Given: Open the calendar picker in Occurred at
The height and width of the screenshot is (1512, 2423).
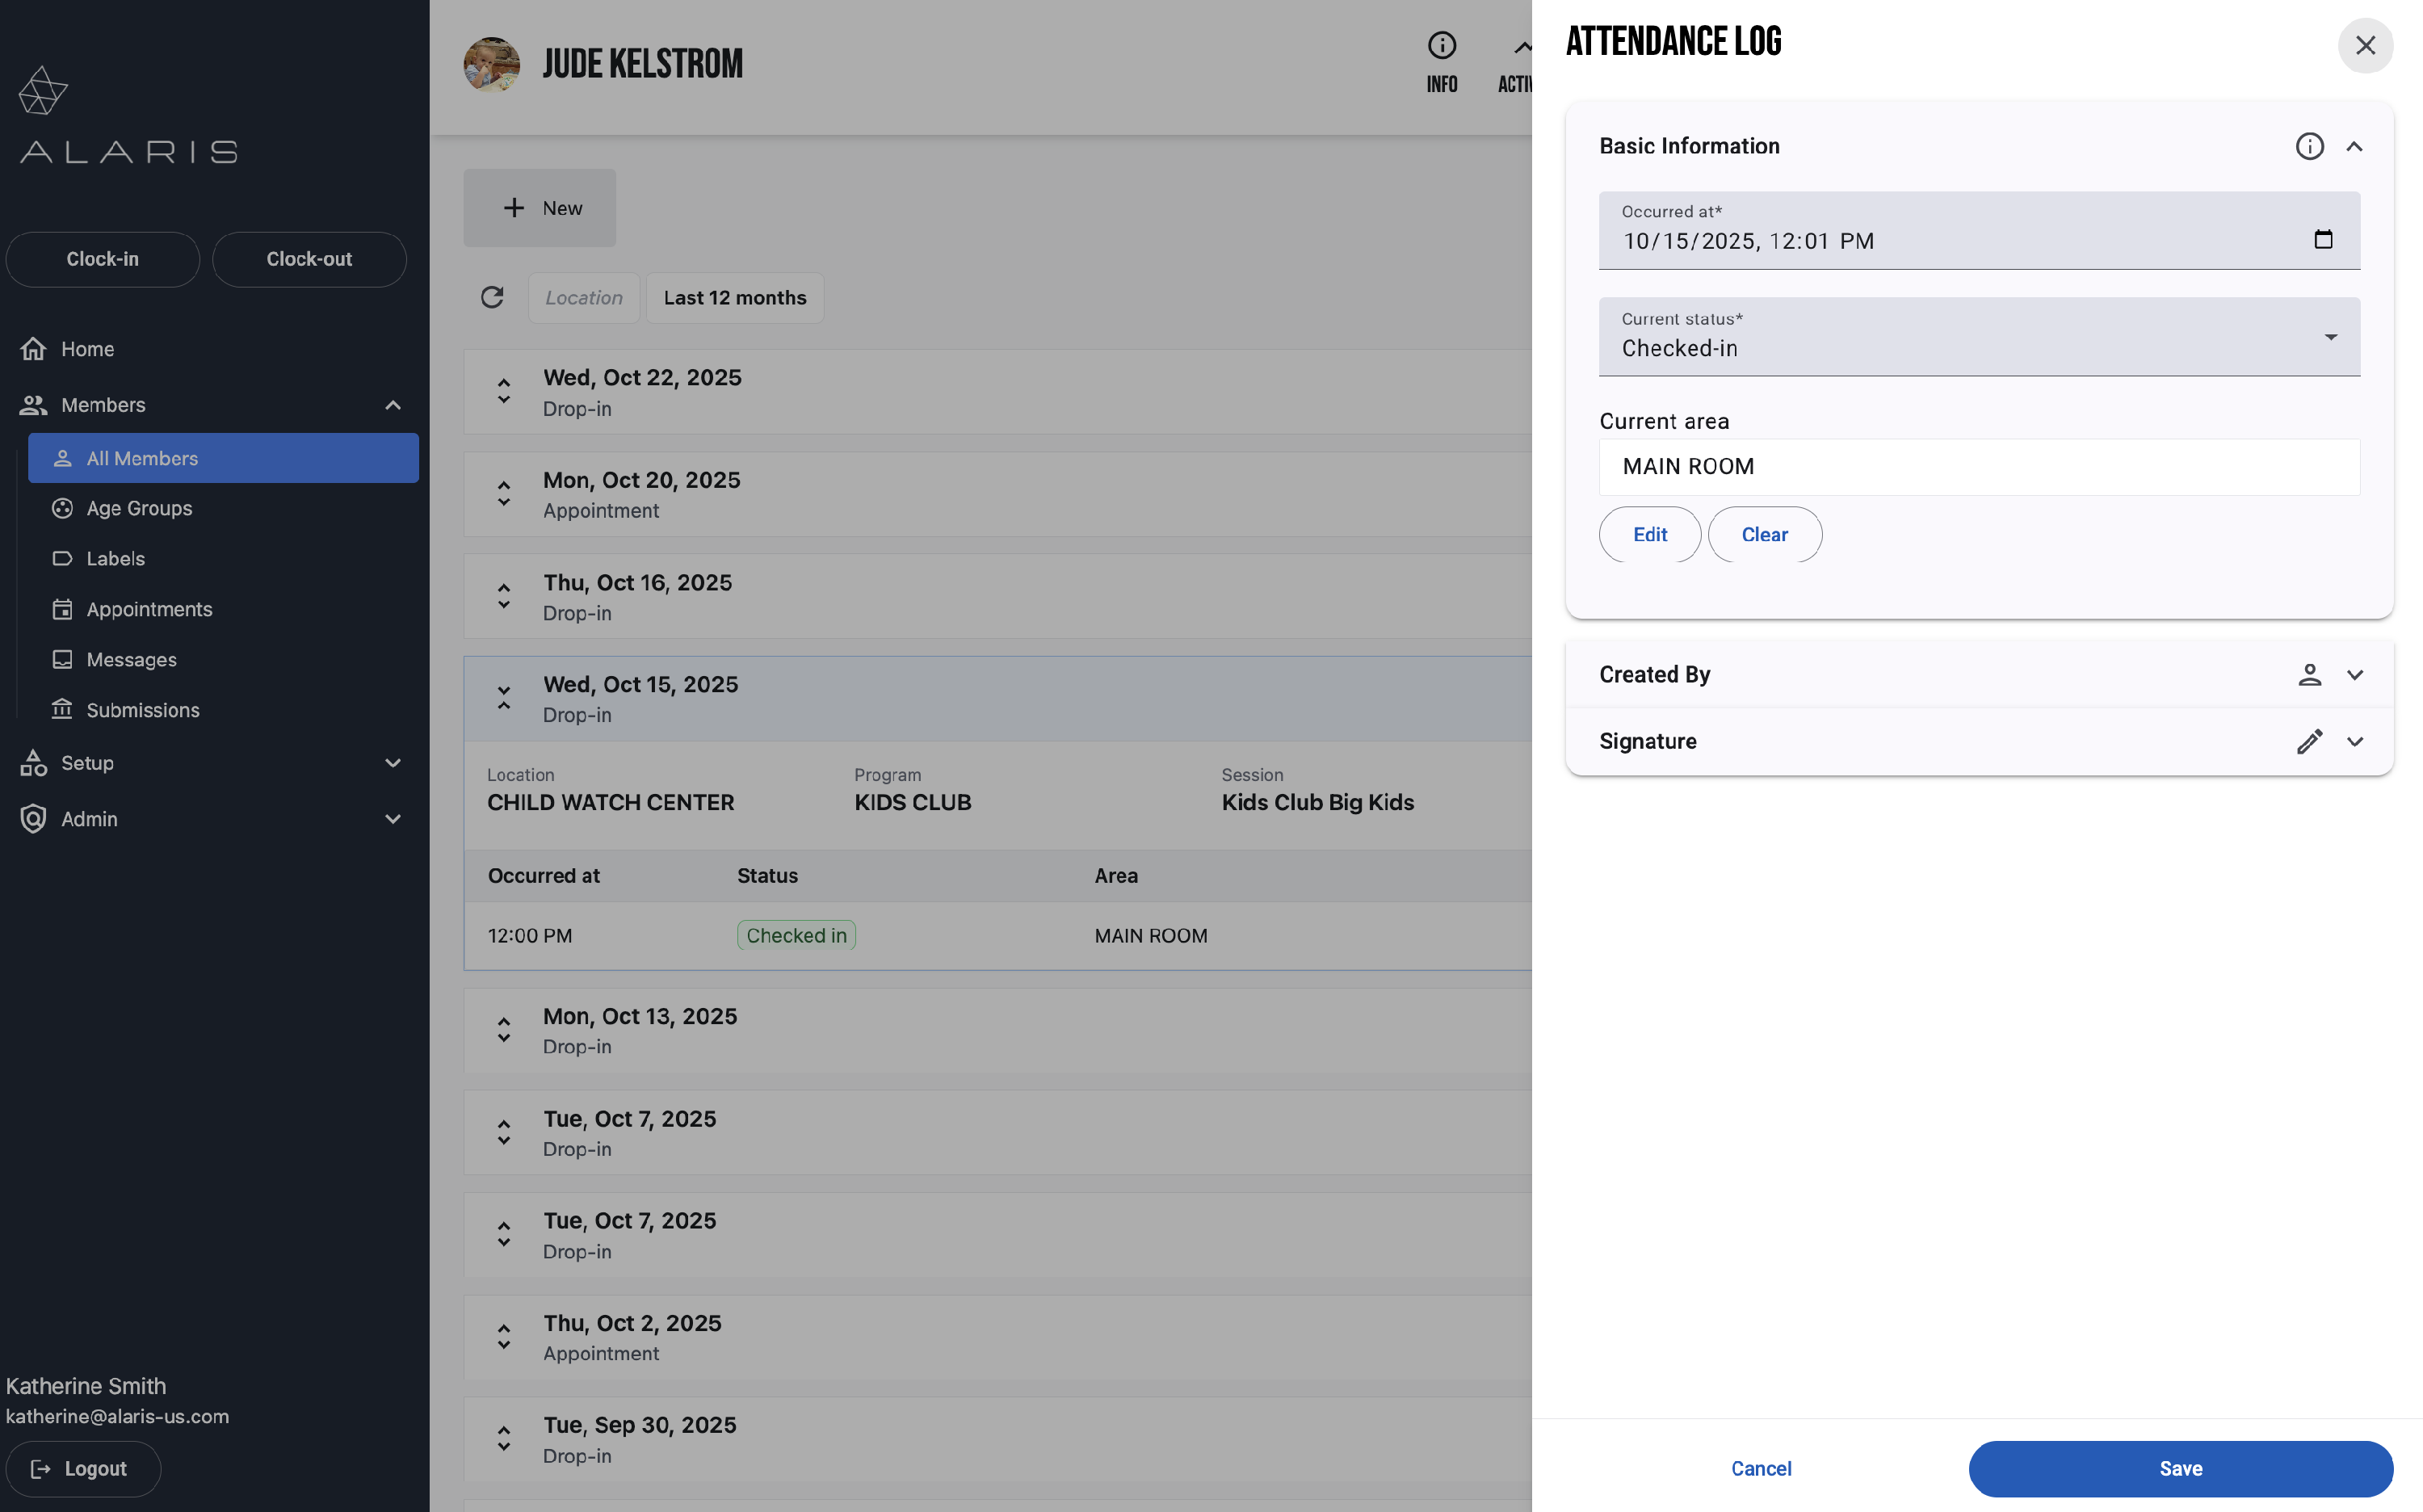Looking at the screenshot, I should (x=2323, y=239).
